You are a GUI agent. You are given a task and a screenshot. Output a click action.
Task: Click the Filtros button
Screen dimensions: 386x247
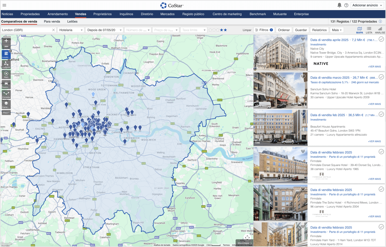264,30
